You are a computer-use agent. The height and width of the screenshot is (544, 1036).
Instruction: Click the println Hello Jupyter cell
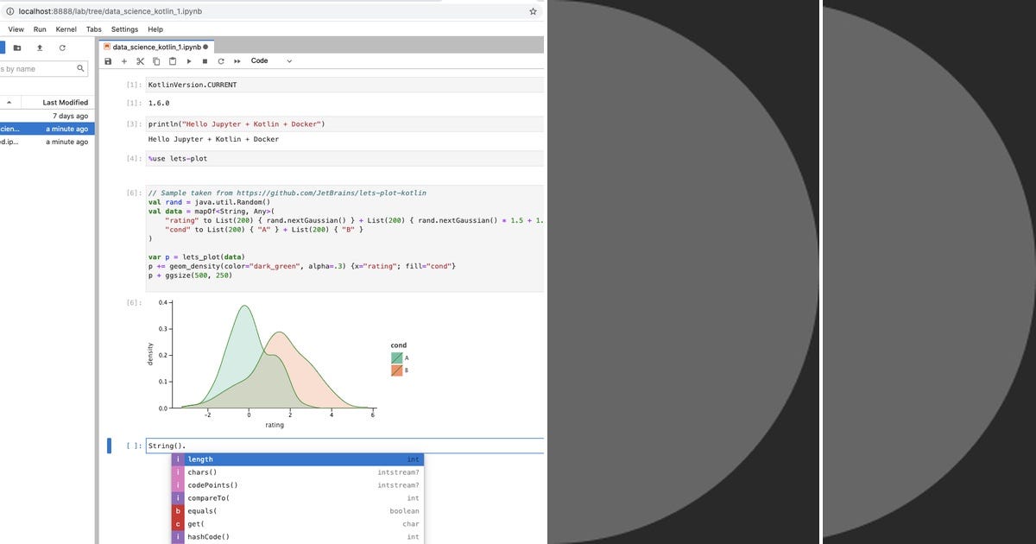[x=344, y=123]
